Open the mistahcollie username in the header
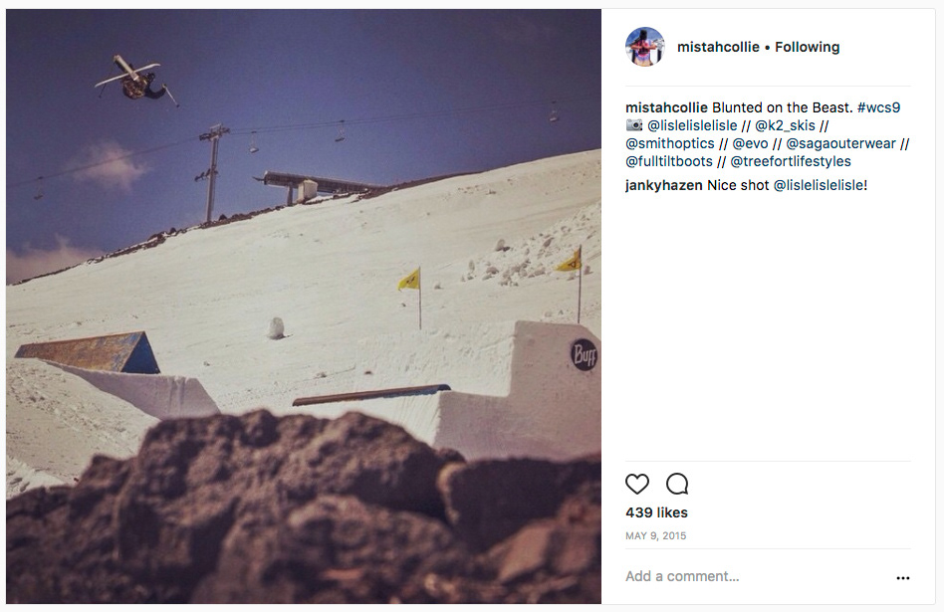The height and width of the screenshot is (612, 944). 718,47
